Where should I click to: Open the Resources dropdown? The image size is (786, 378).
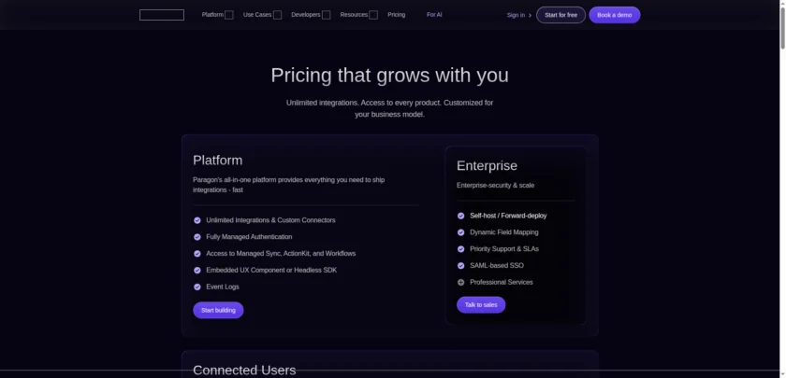tap(358, 15)
